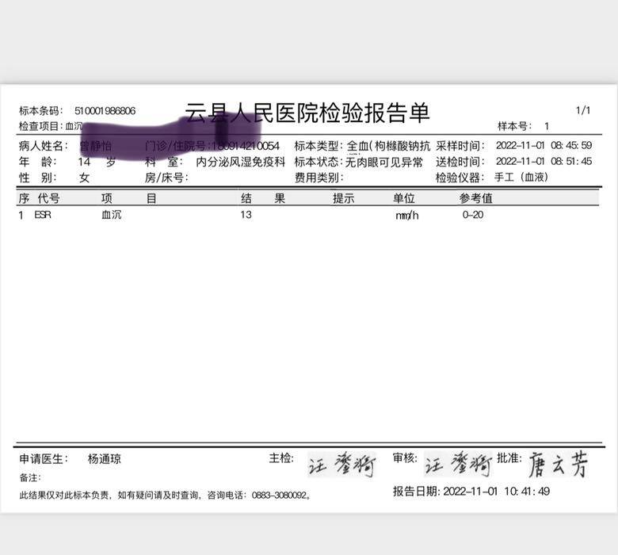The height and width of the screenshot is (555, 618).
Task: Click the ESR result value 13
Action: coord(246,215)
